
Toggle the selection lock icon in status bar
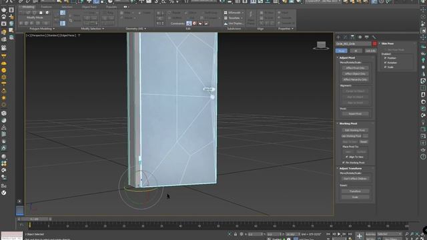tap(236, 234)
